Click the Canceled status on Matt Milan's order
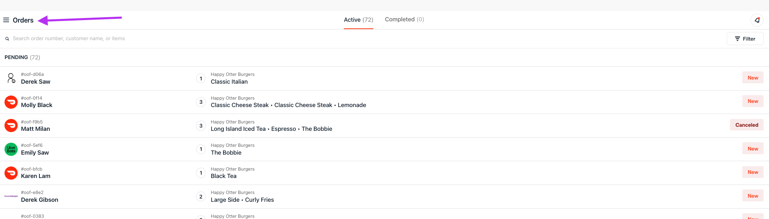 [746, 125]
